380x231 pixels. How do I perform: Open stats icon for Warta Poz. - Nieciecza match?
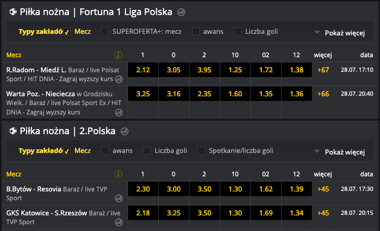[x=119, y=112]
